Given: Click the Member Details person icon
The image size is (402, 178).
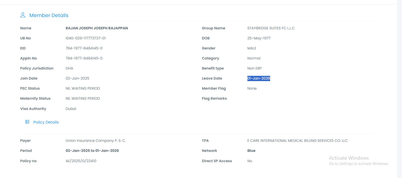Looking at the screenshot, I should click(x=23, y=15).
